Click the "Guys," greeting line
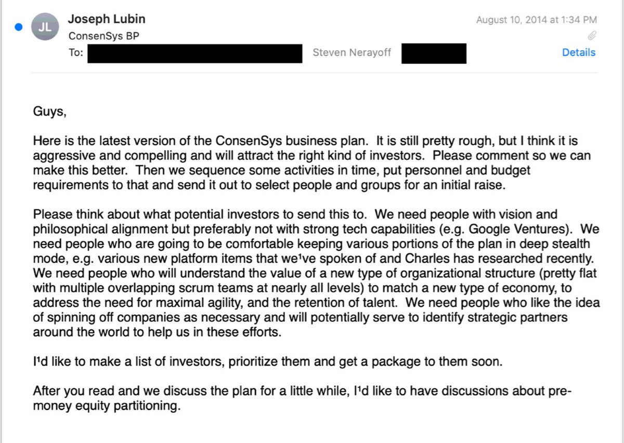The height and width of the screenshot is (443, 624). [x=50, y=112]
